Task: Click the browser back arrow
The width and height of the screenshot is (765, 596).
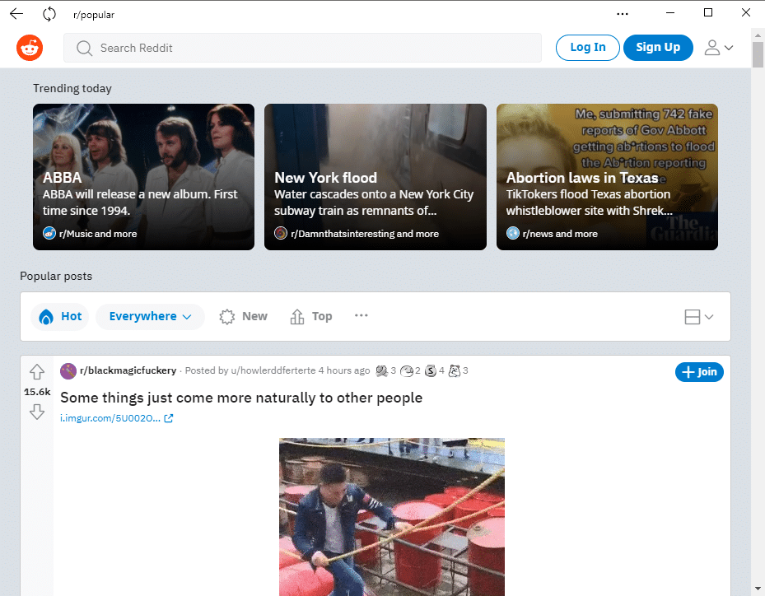Action: click(16, 13)
